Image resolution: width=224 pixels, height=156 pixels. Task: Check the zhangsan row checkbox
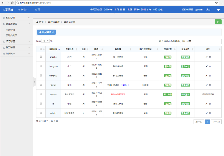pos(41,66)
